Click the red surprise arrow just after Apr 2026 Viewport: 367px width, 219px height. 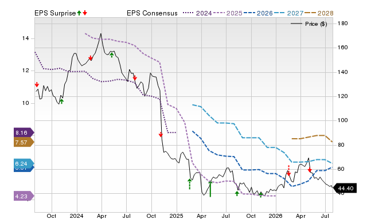(x=310, y=170)
